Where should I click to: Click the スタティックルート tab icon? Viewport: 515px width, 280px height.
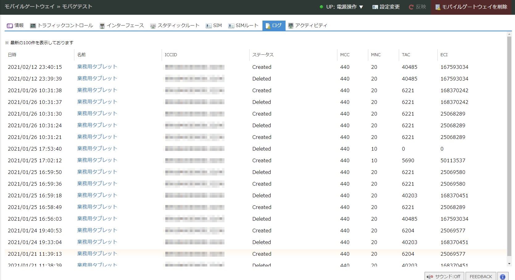tap(153, 26)
